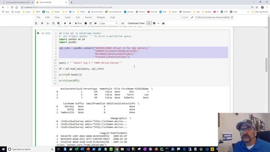Toggle the Dashboard notebook view code icon
This screenshot has width=270, height=152.
[149, 23]
